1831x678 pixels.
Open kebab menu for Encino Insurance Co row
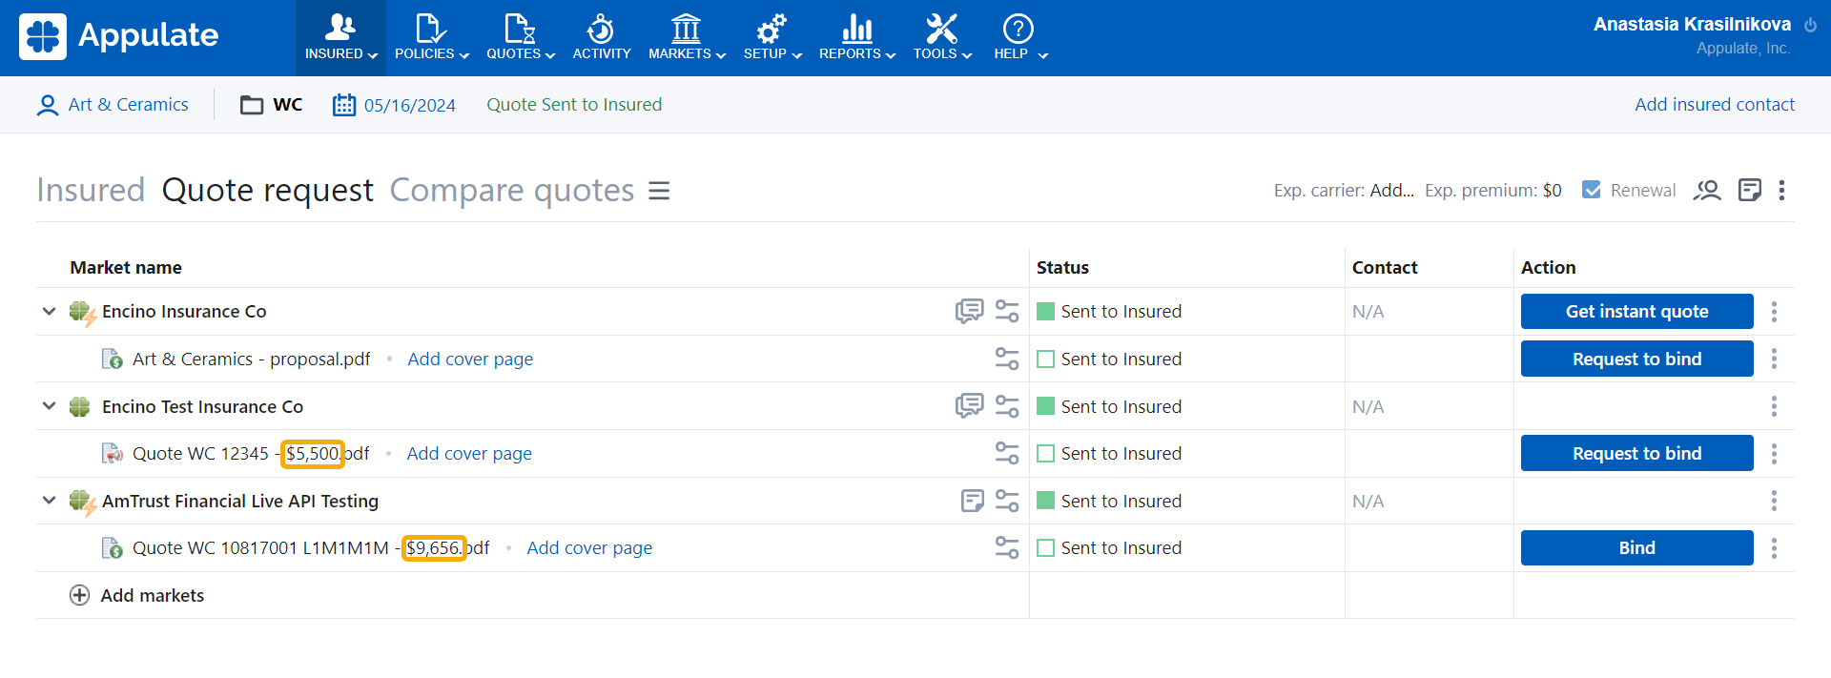pyautogui.click(x=1774, y=311)
